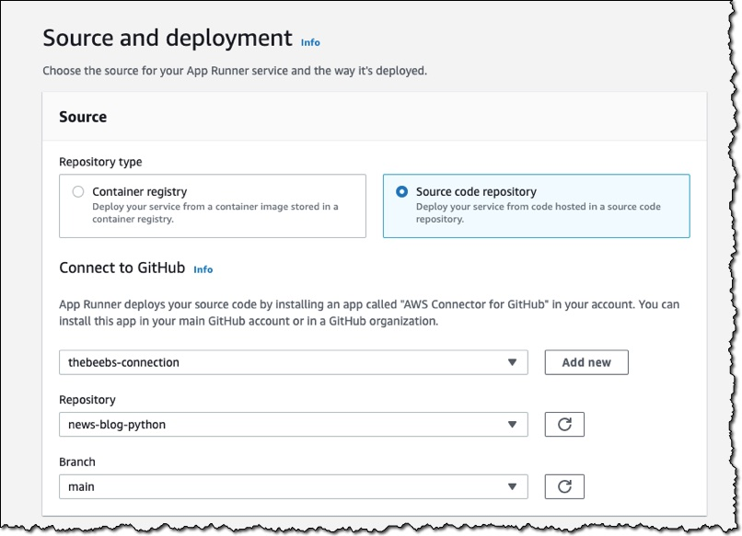Click the main branch dropdown triangle
This screenshot has height=536, width=742.
click(x=512, y=486)
